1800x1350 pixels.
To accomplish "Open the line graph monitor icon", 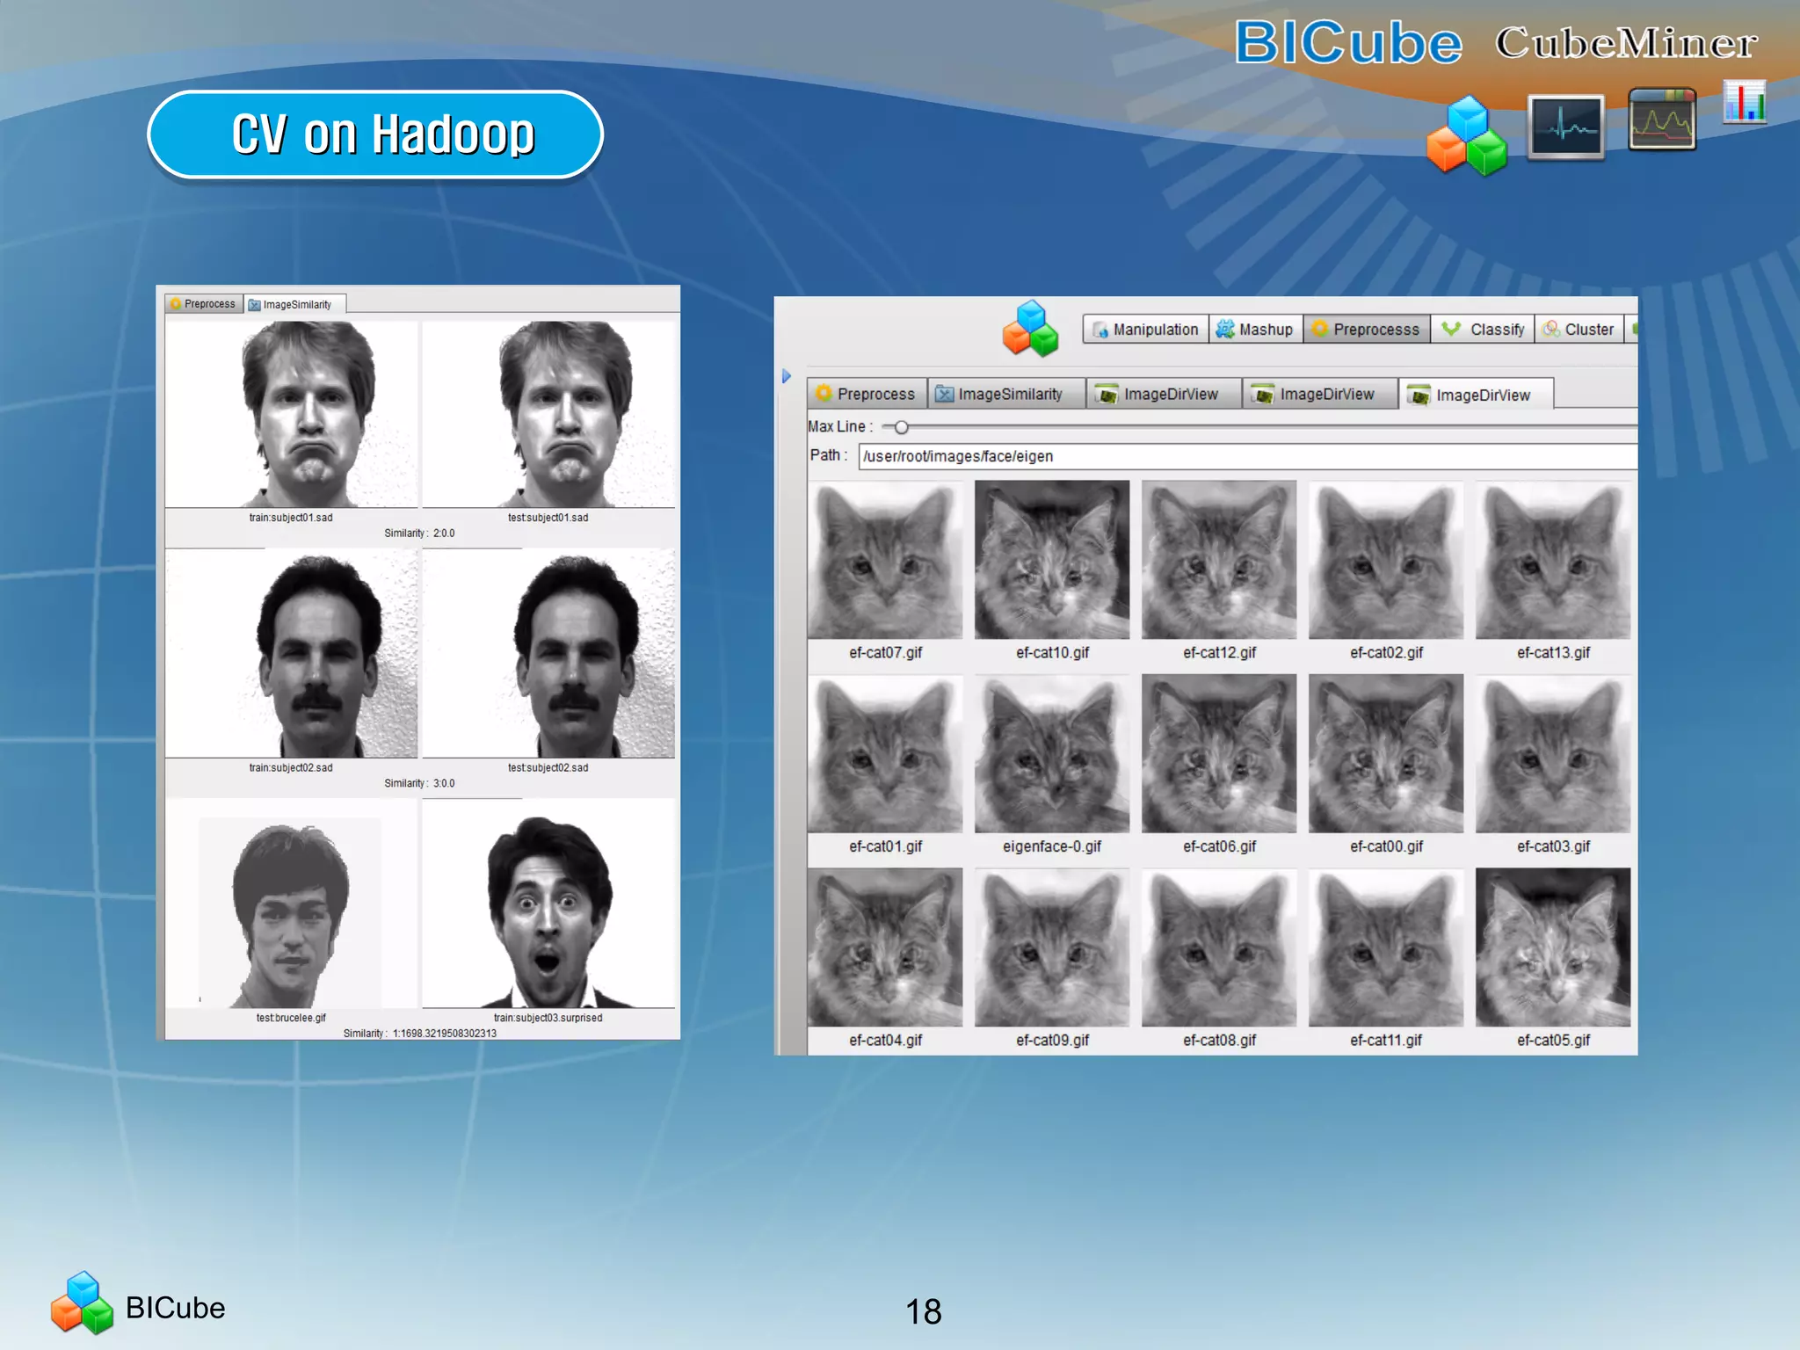I will click(1662, 120).
